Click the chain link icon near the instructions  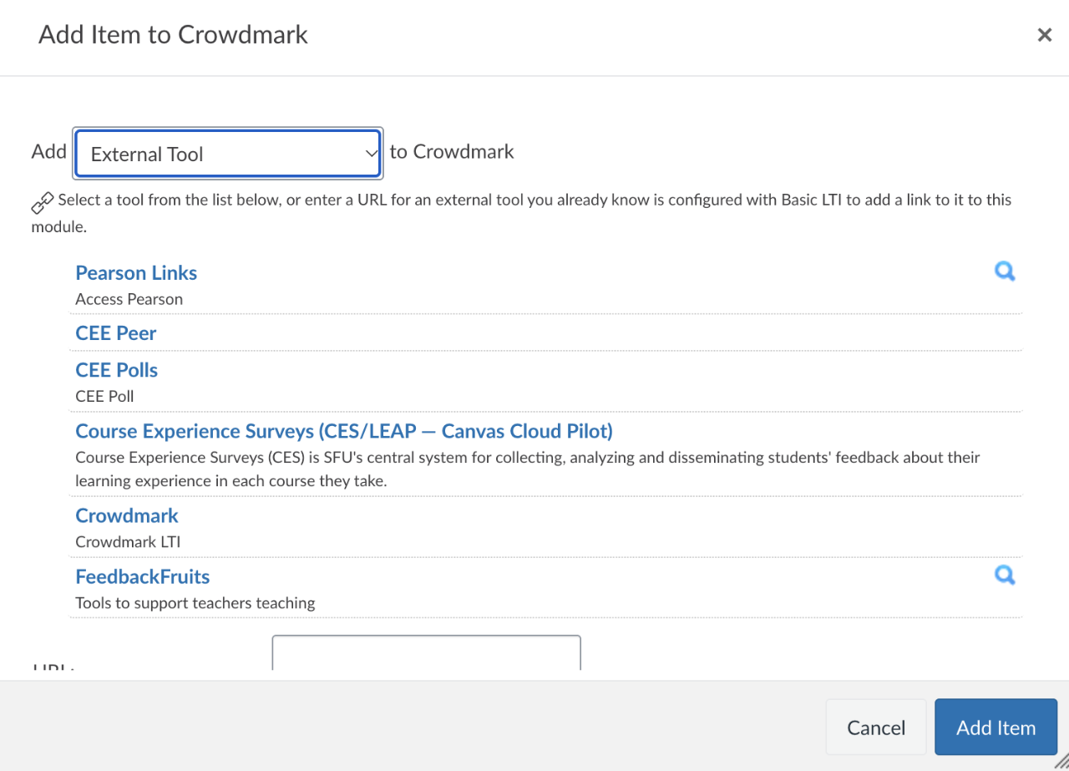click(42, 201)
